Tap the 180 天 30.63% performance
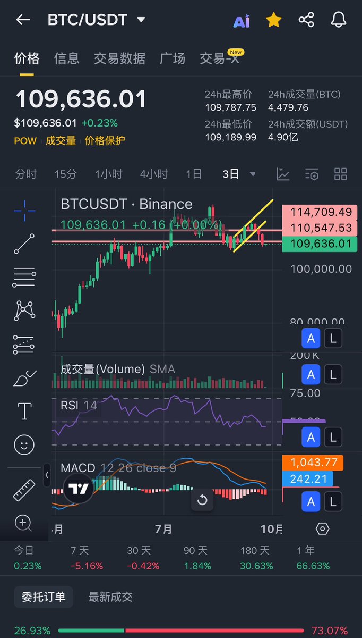 point(256,559)
